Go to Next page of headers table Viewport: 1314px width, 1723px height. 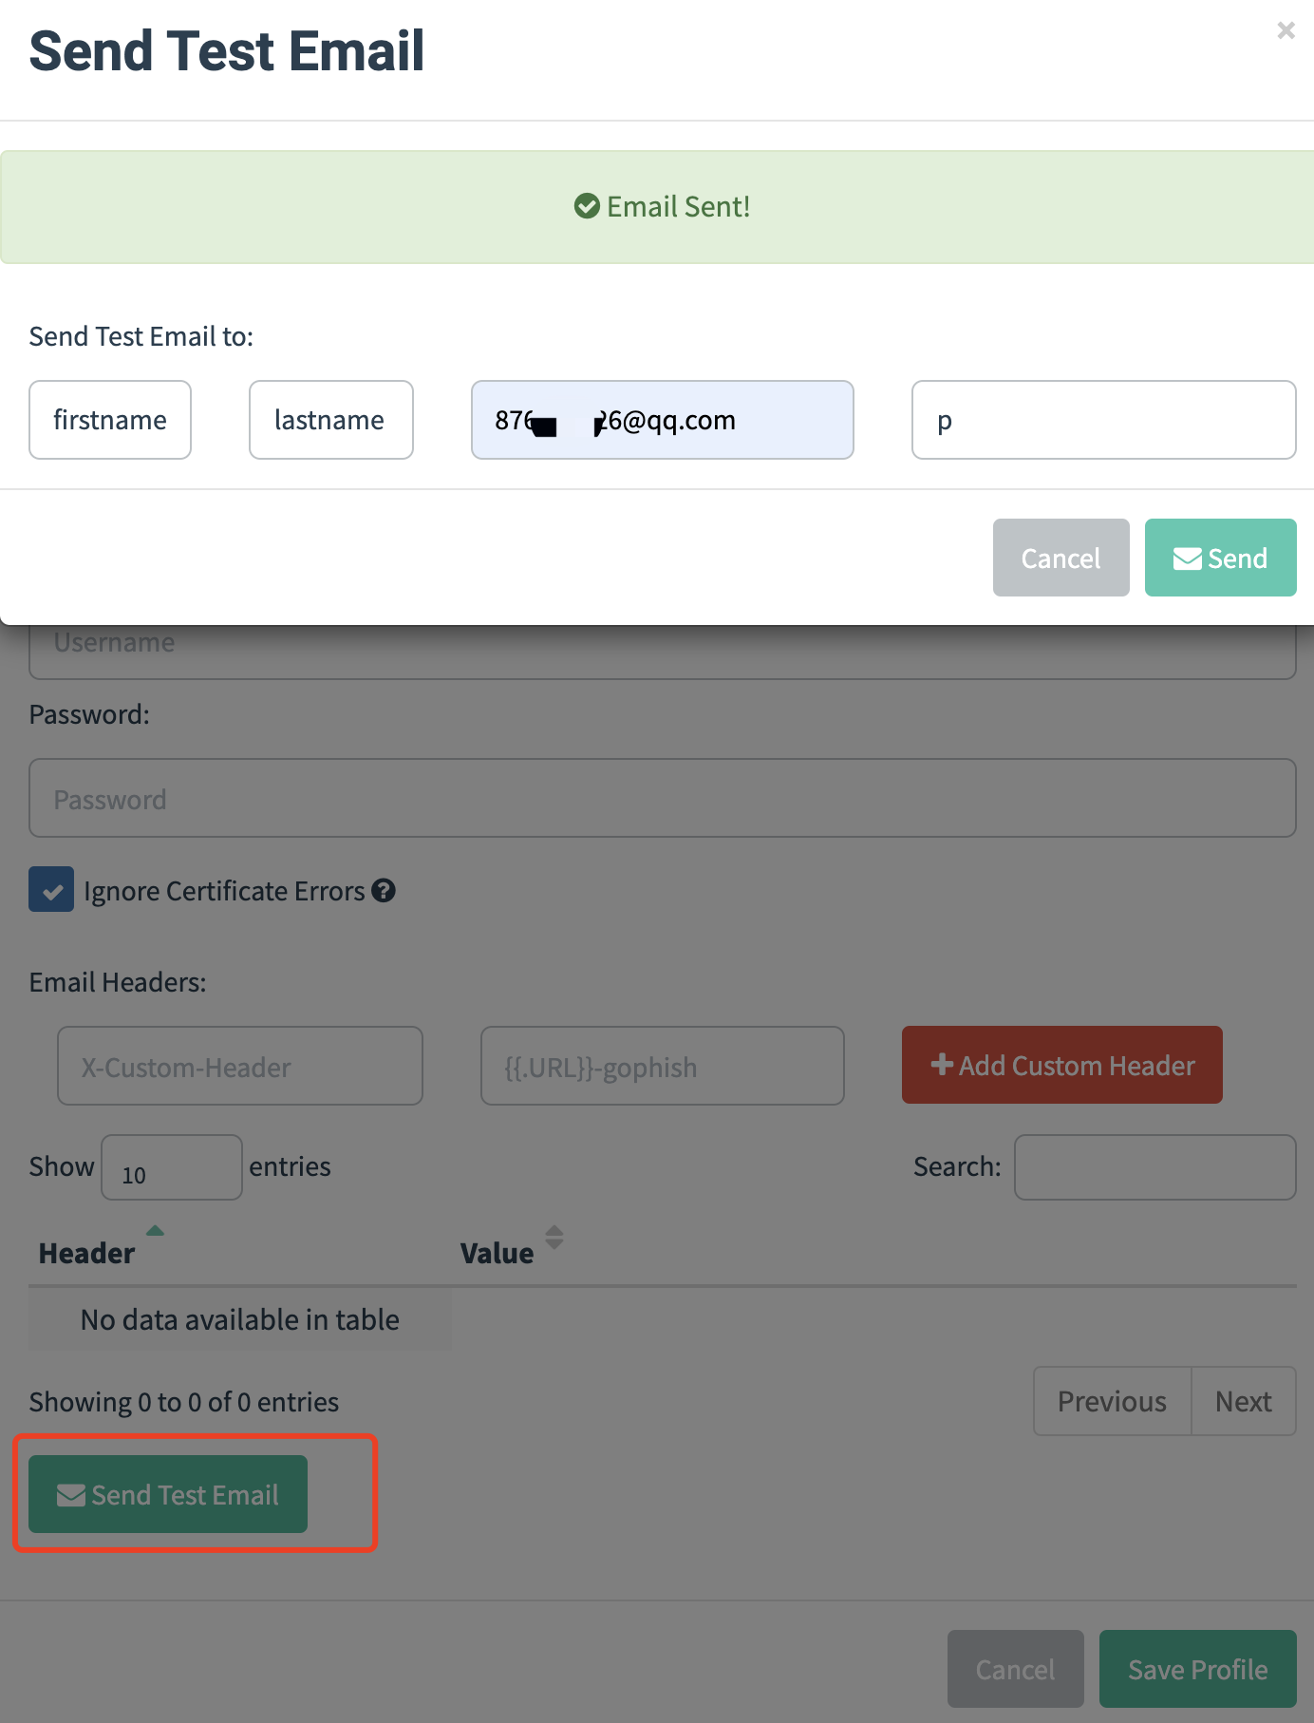tap(1244, 1401)
